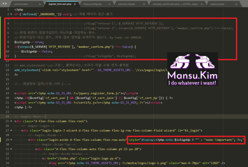The image size is (248, 167).
Task: Click the '_GNUBOARD_' string on line 2
Action: click(x=47, y=14)
